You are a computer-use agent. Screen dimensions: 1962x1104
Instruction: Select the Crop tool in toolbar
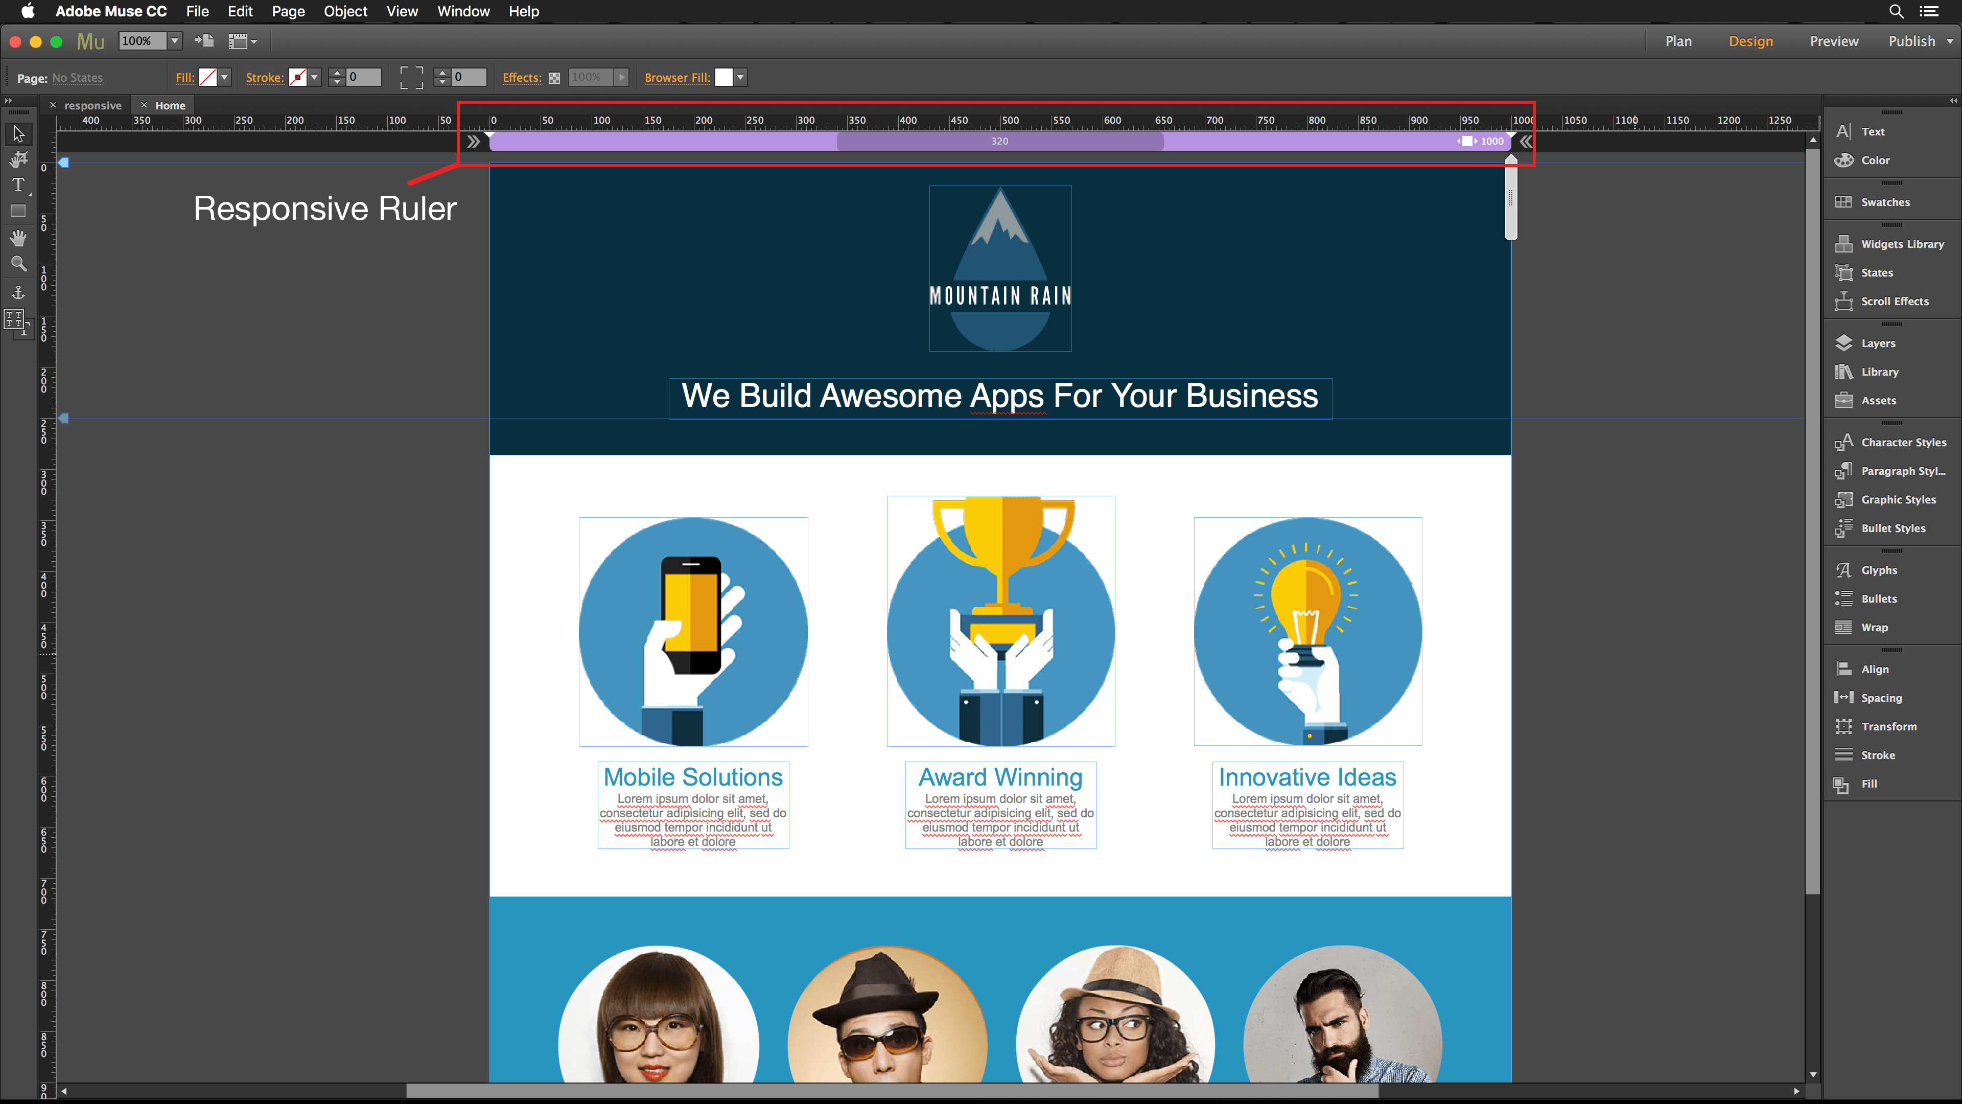point(18,159)
